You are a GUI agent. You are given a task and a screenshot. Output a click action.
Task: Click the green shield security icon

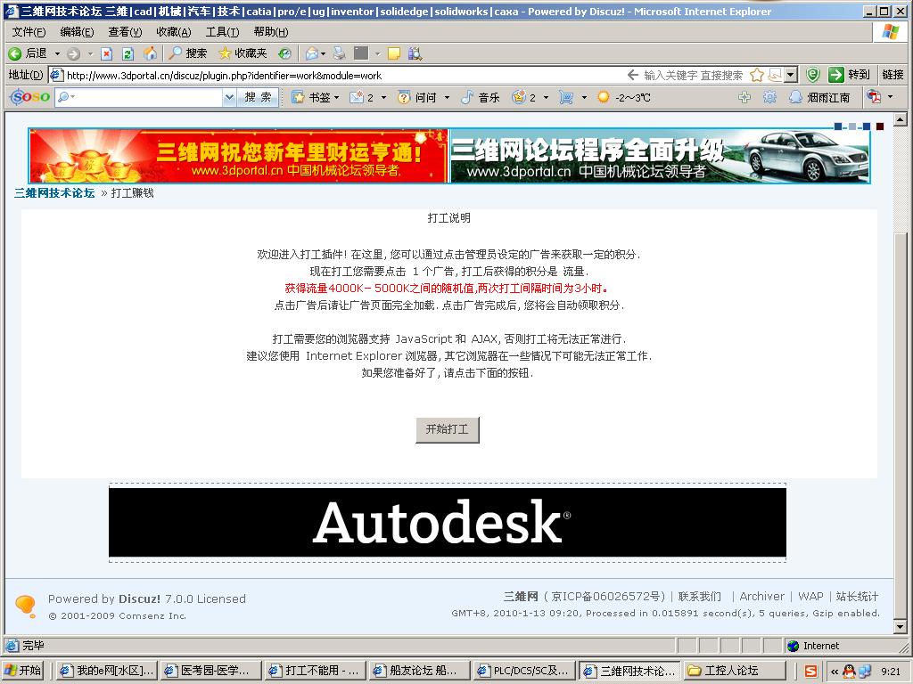point(813,75)
